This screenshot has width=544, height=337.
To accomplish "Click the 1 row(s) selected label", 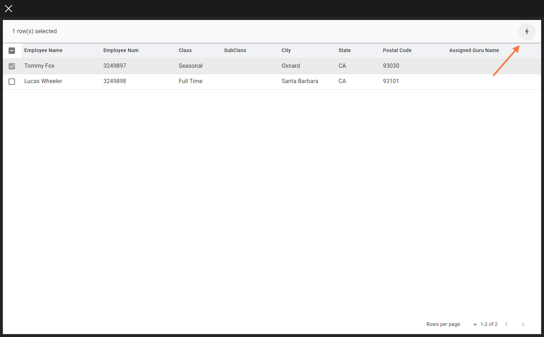I will [35, 31].
